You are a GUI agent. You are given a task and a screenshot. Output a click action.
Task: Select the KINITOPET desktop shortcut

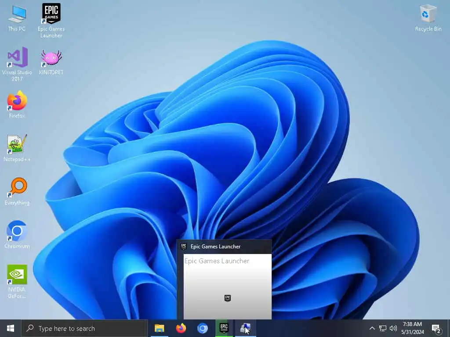[x=51, y=62]
